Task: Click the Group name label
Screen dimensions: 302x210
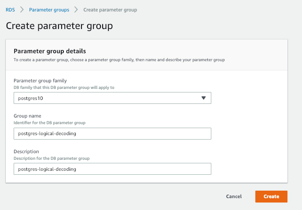Action: click(27, 116)
